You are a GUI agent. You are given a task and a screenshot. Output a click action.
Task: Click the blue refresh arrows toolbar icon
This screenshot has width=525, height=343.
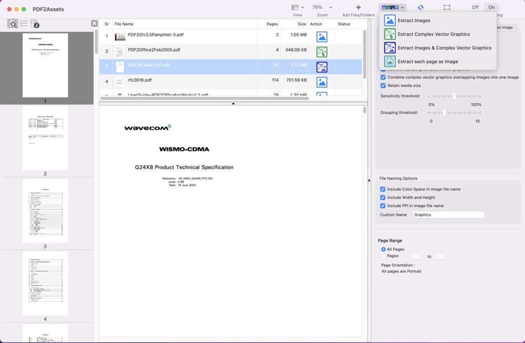tap(420, 7)
